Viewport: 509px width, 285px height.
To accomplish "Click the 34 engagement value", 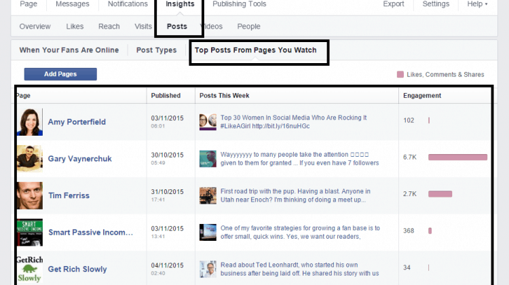I will [407, 268].
